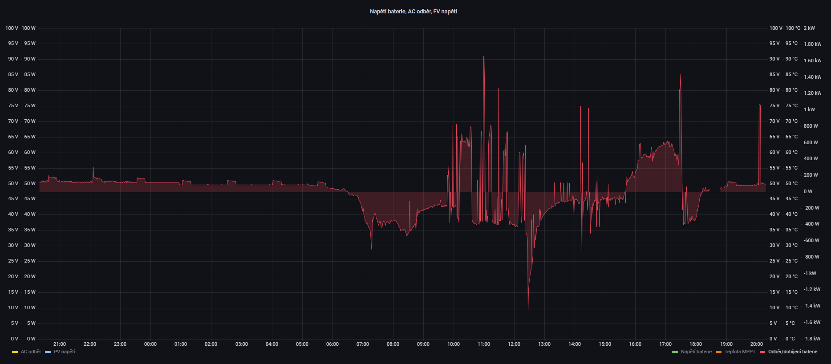Click the 12:00 time axis label
The image size is (831, 364).
tap(514, 344)
